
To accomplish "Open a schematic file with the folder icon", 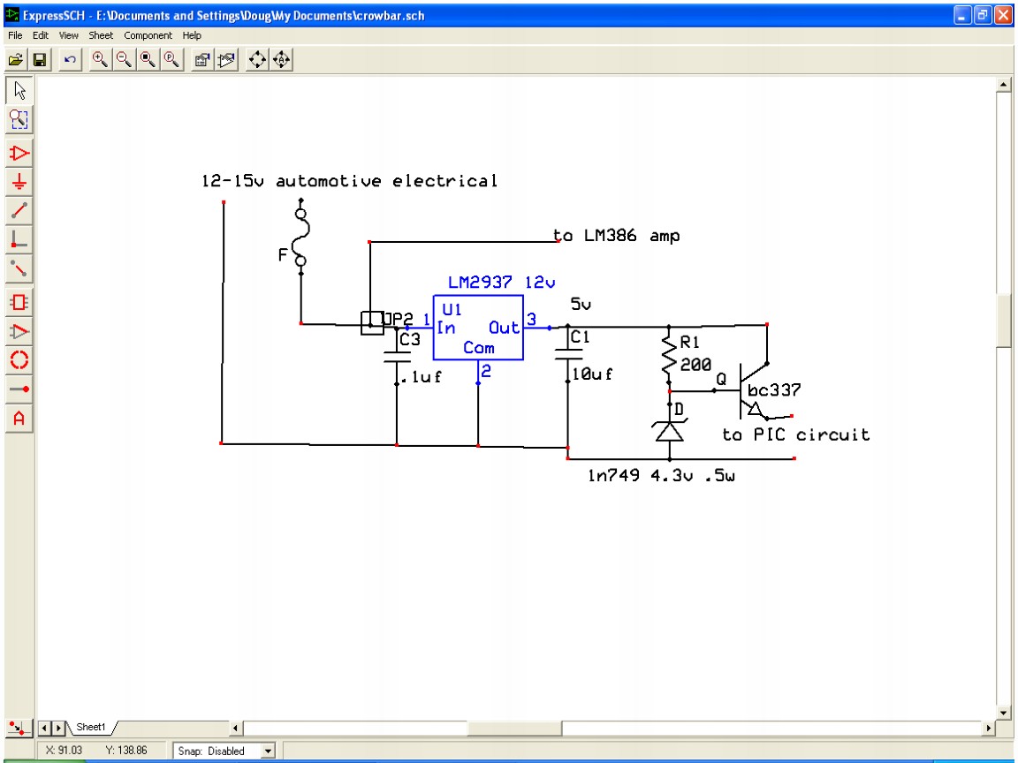I will [16, 60].
